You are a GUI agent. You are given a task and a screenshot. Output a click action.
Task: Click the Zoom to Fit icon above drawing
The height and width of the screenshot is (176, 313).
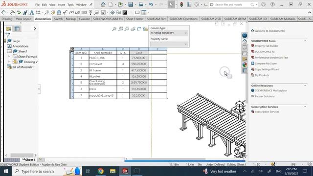(114, 29)
